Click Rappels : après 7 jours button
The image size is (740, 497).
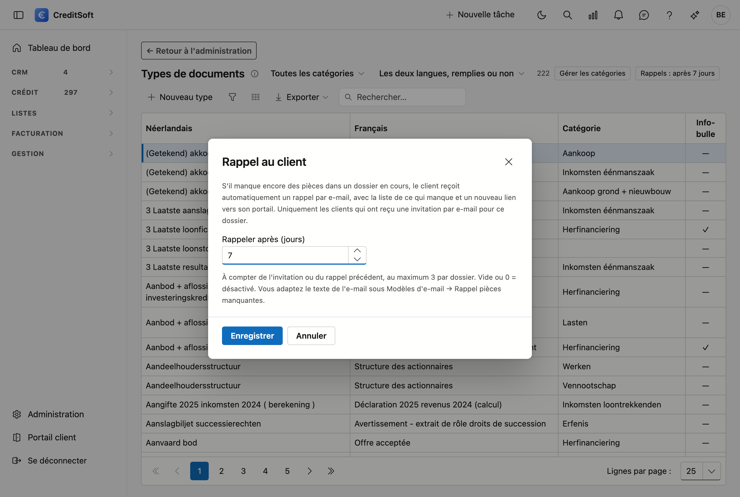click(x=677, y=73)
